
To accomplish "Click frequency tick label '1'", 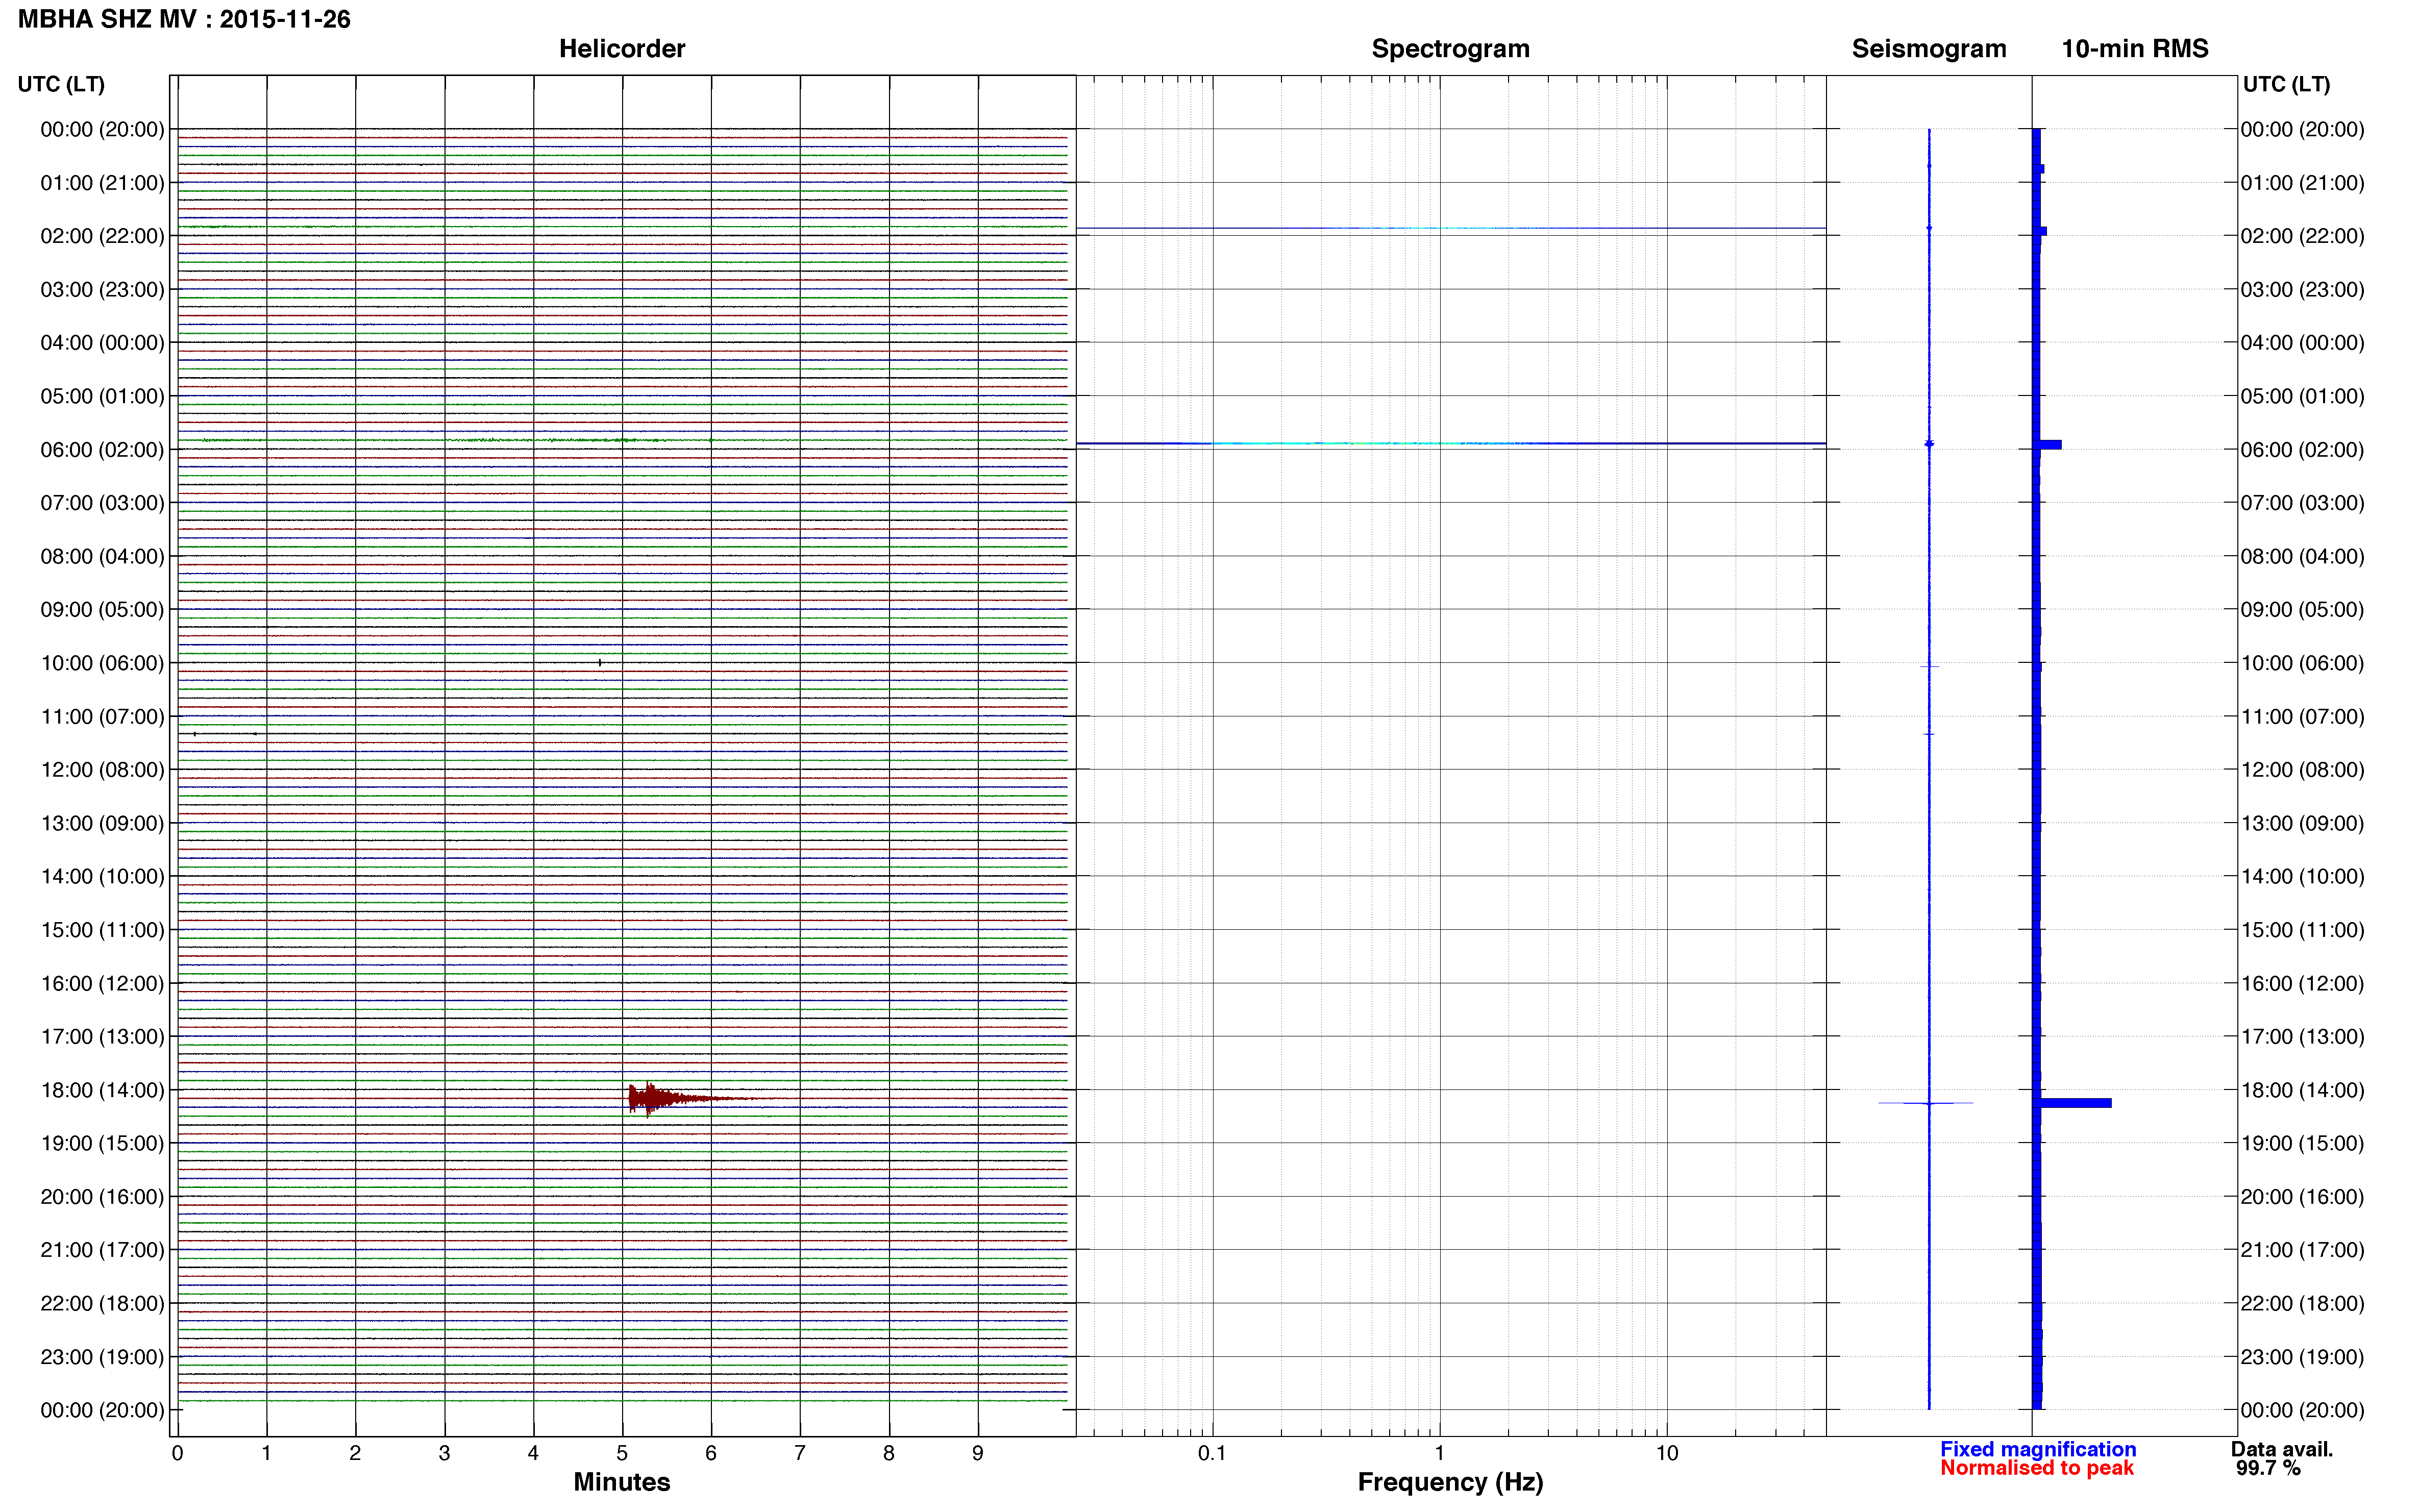I will pos(1439,1453).
